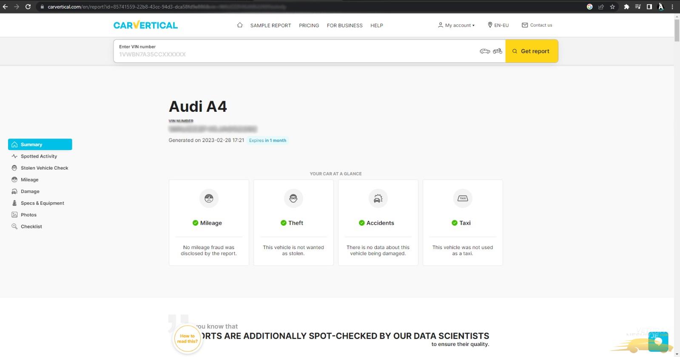This screenshot has height=357, width=680.
Task: Click the page vertical scrollbar thumb
Action: pyautogui.click(x=677, y=30)
